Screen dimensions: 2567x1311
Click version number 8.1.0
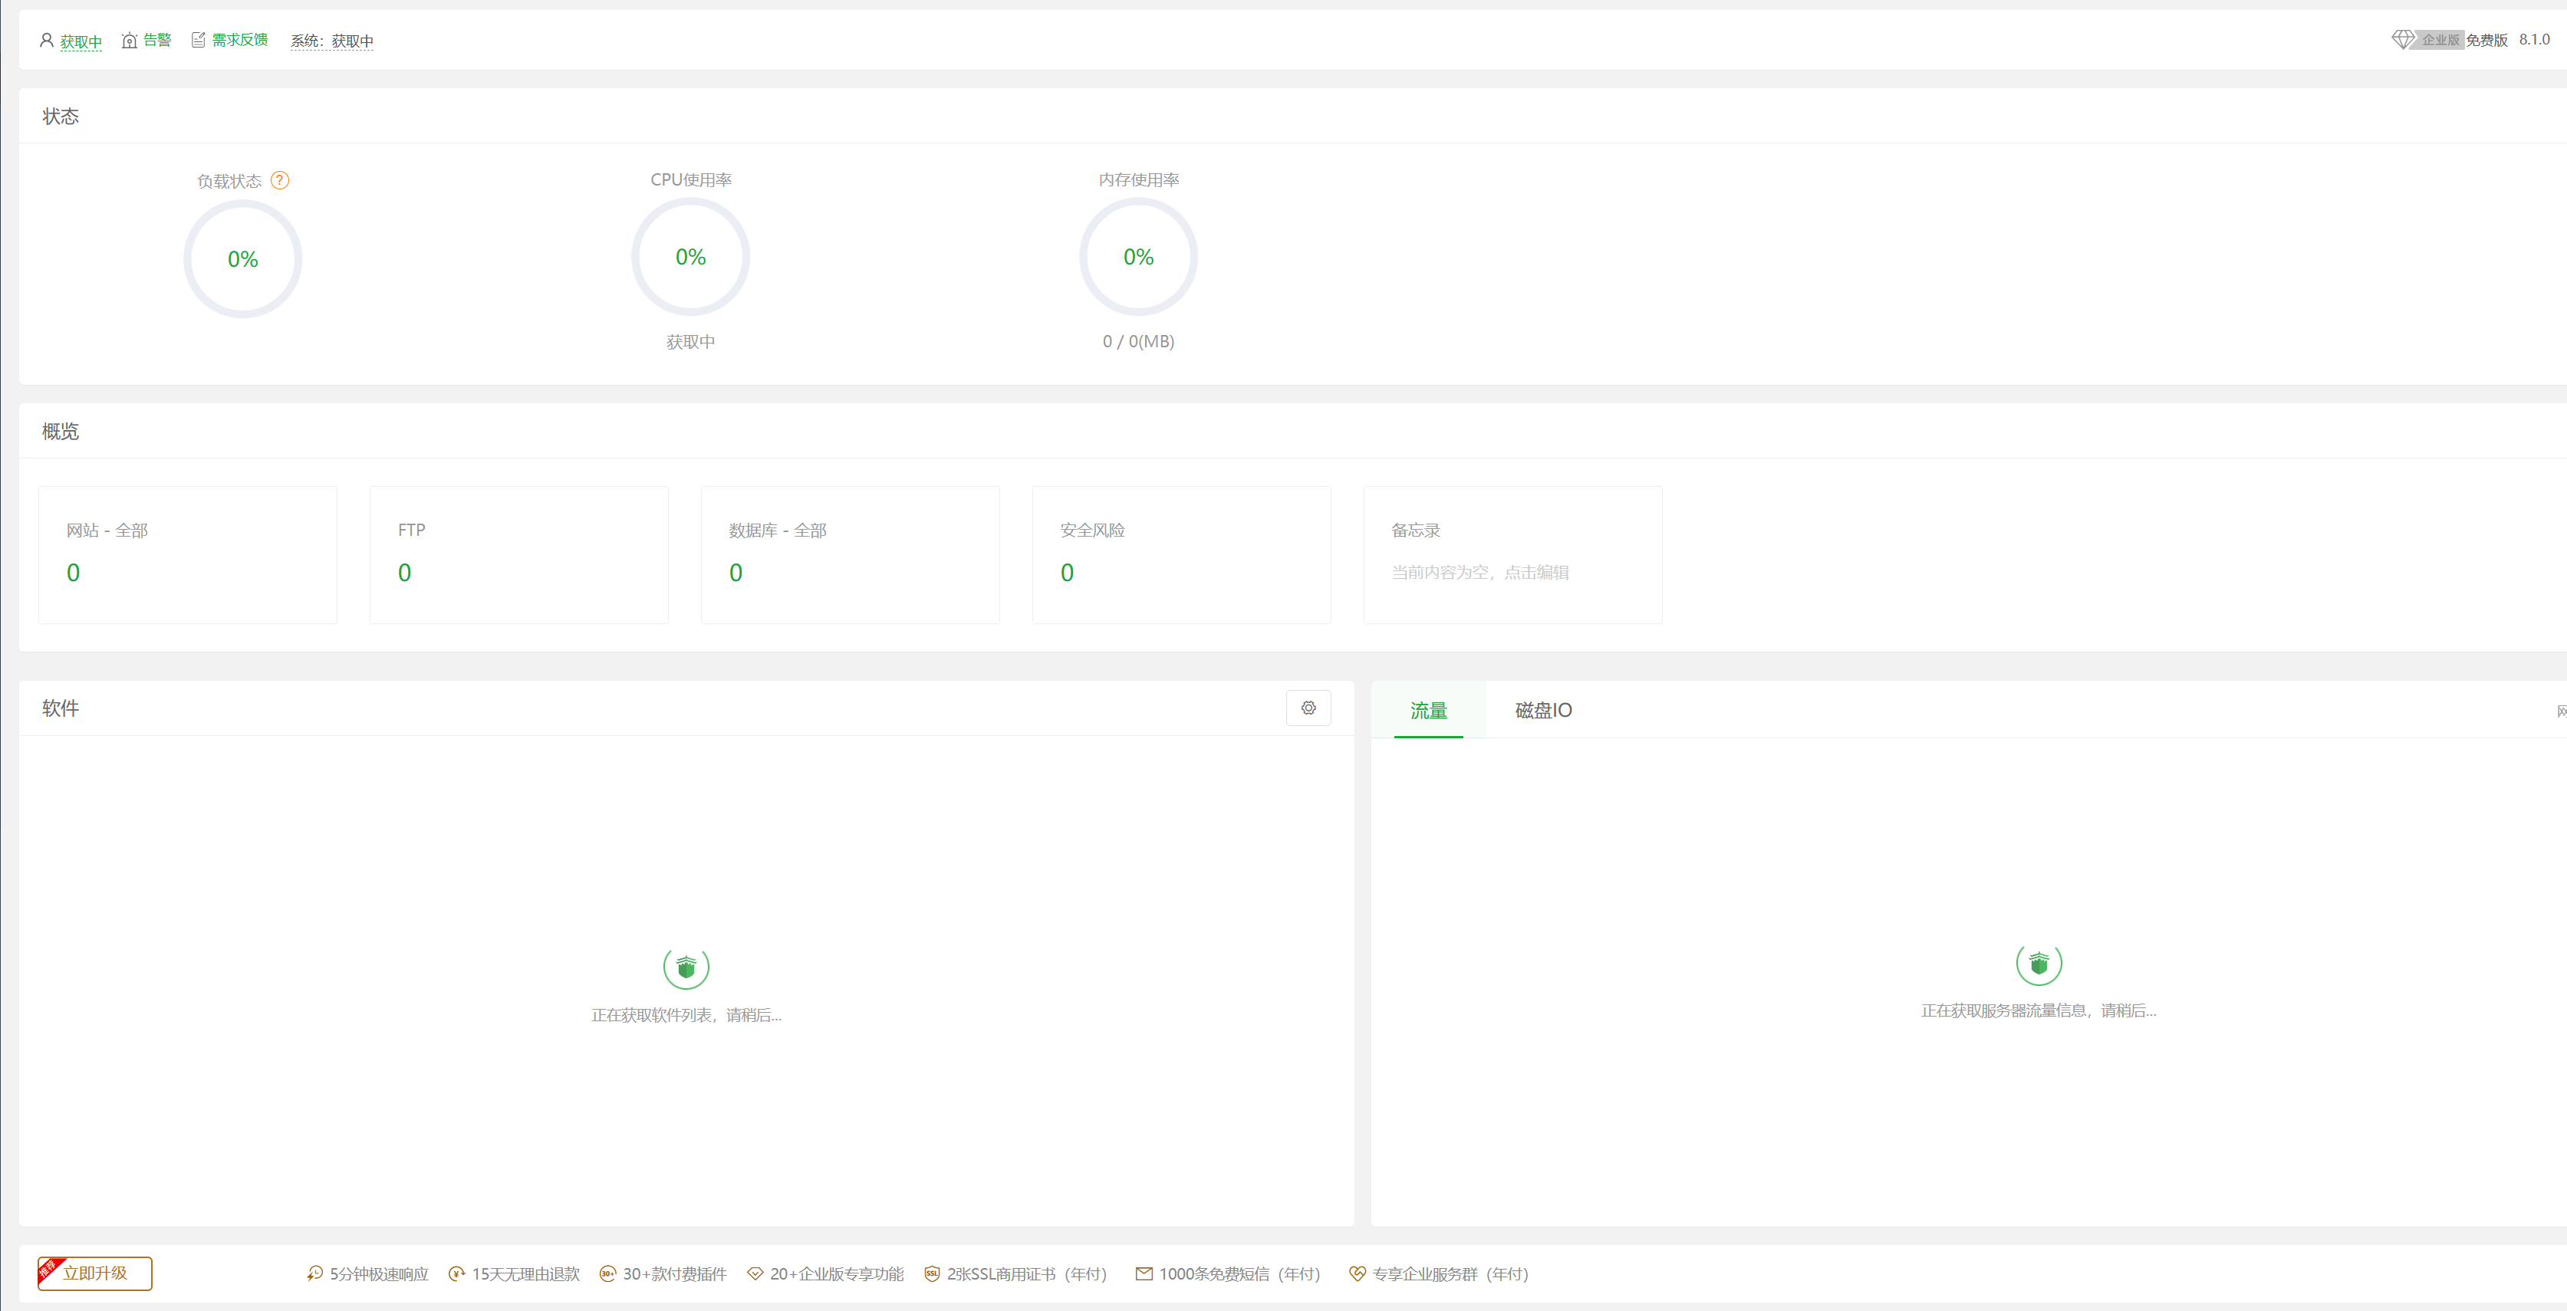[x=2534, y=40]
